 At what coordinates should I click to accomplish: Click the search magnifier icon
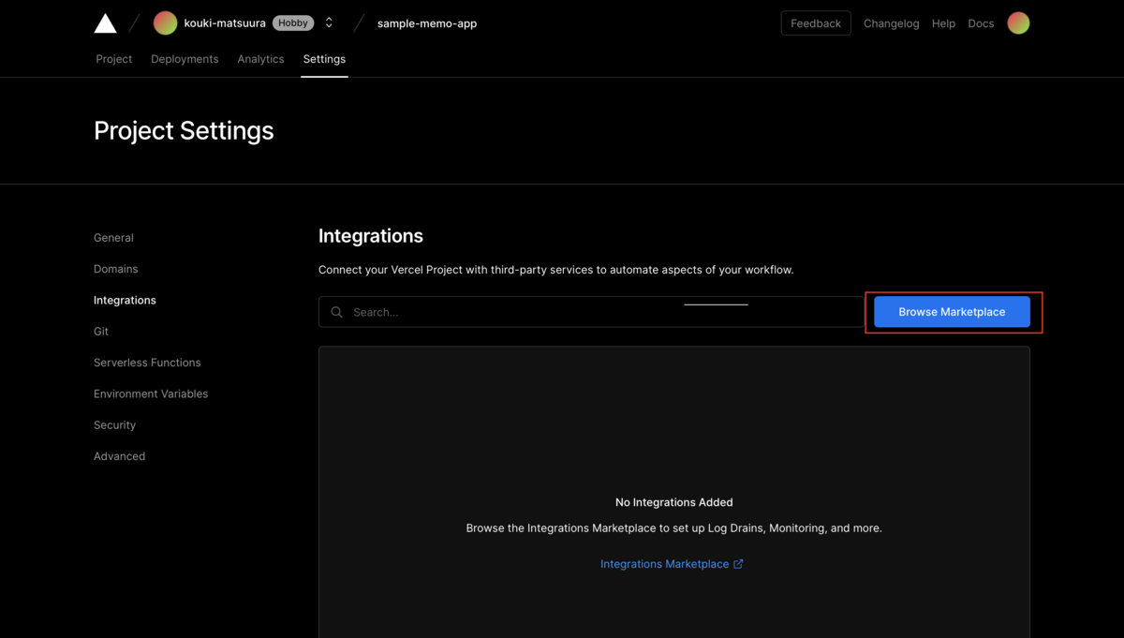[x=337, y=312]
